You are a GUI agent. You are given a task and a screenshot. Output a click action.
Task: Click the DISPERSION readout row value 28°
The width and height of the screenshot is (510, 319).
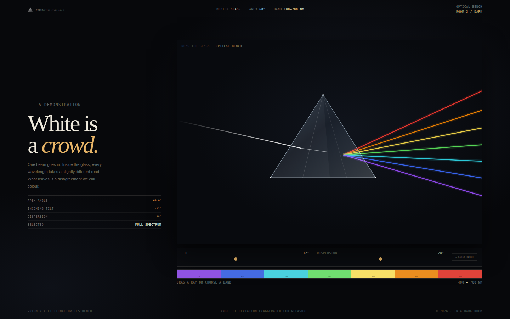click(159, 217)
